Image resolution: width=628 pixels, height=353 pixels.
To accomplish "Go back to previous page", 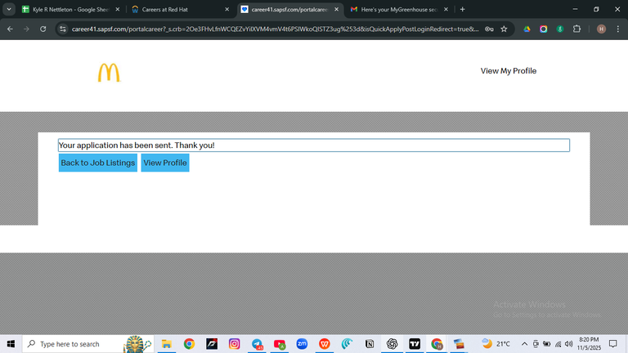I will pyautogui.click(x=10, y=29).
